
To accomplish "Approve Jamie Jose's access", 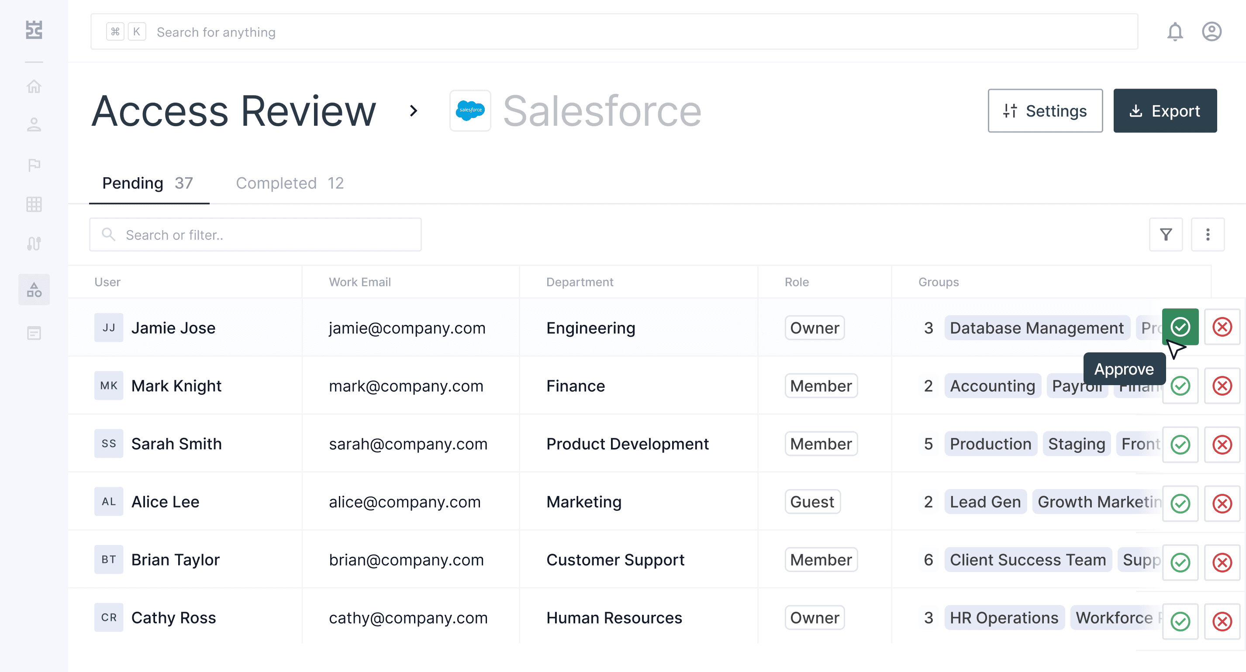I will point(1180,327).
